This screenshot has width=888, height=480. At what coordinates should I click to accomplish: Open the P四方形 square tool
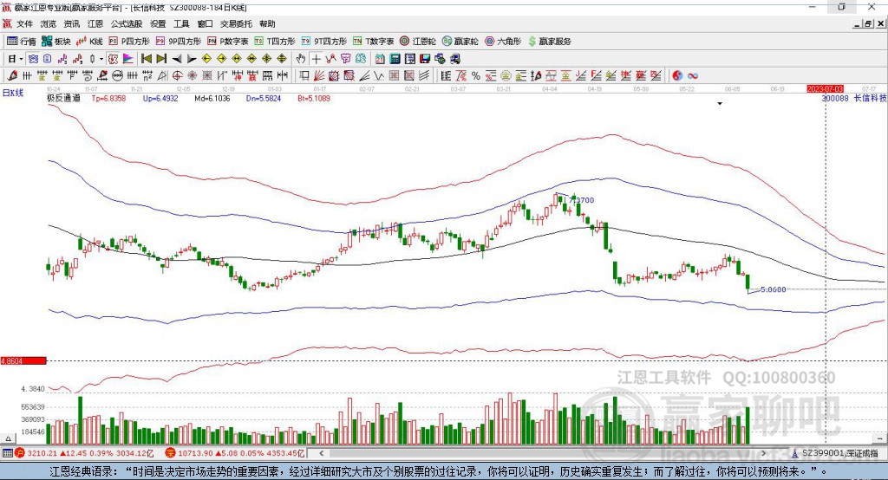click(129, 42)
